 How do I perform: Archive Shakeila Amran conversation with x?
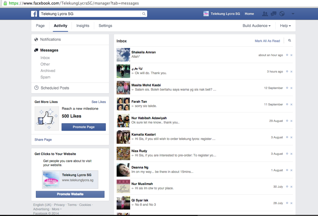click(x=291, y=55)
